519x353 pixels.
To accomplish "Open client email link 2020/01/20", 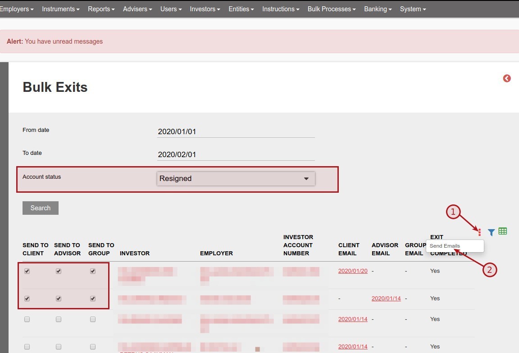I will [x=353, y=271].
